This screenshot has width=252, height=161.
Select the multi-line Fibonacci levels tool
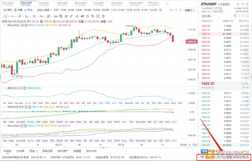[x=34, y=16]
